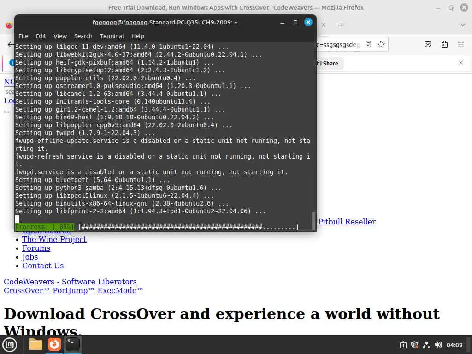Screen dimensions: 472x354
Task: Select the 'Setting up bluetooth' terminal line
Action: (92, 180)
